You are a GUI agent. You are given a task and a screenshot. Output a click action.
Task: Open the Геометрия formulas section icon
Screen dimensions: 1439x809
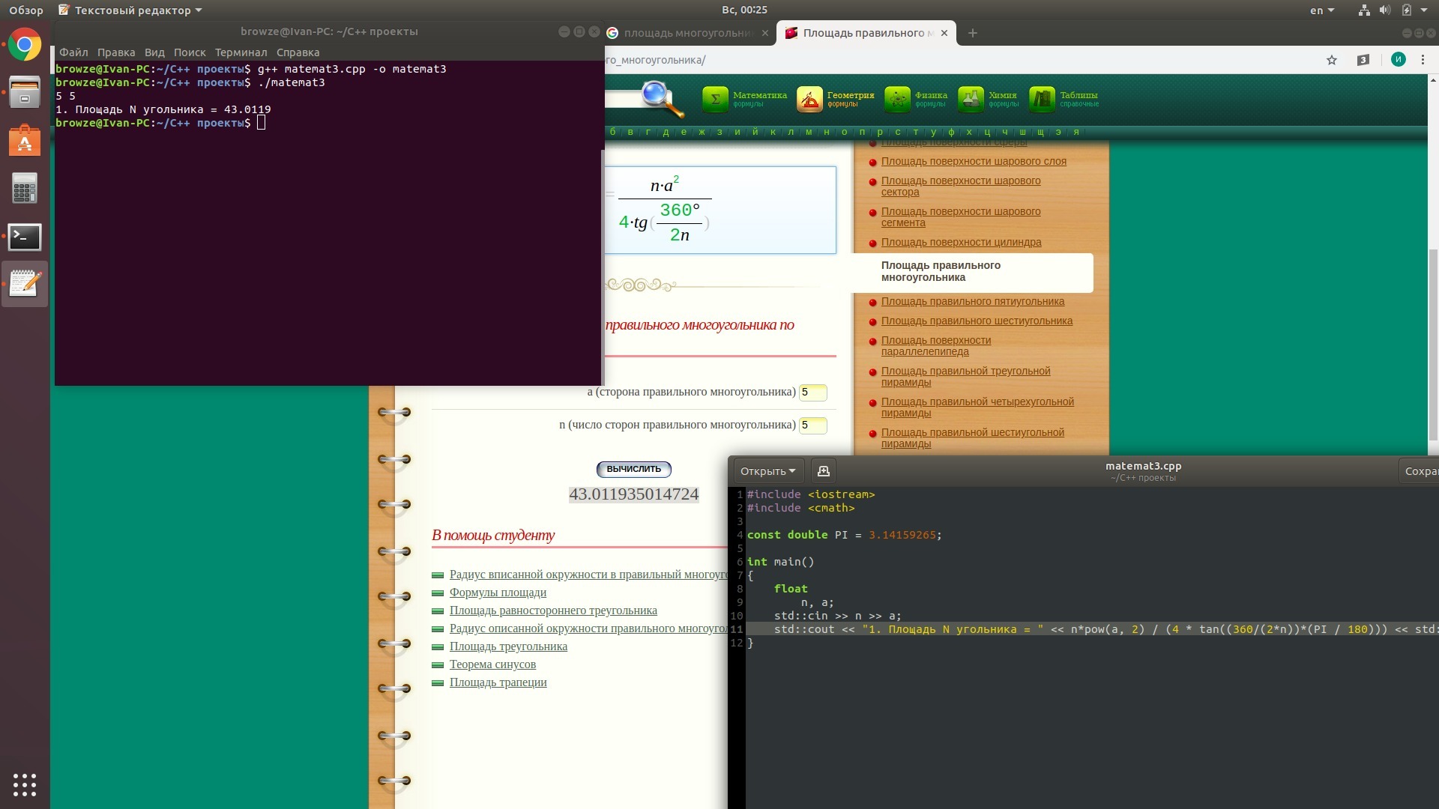click(x=809, y=99)
